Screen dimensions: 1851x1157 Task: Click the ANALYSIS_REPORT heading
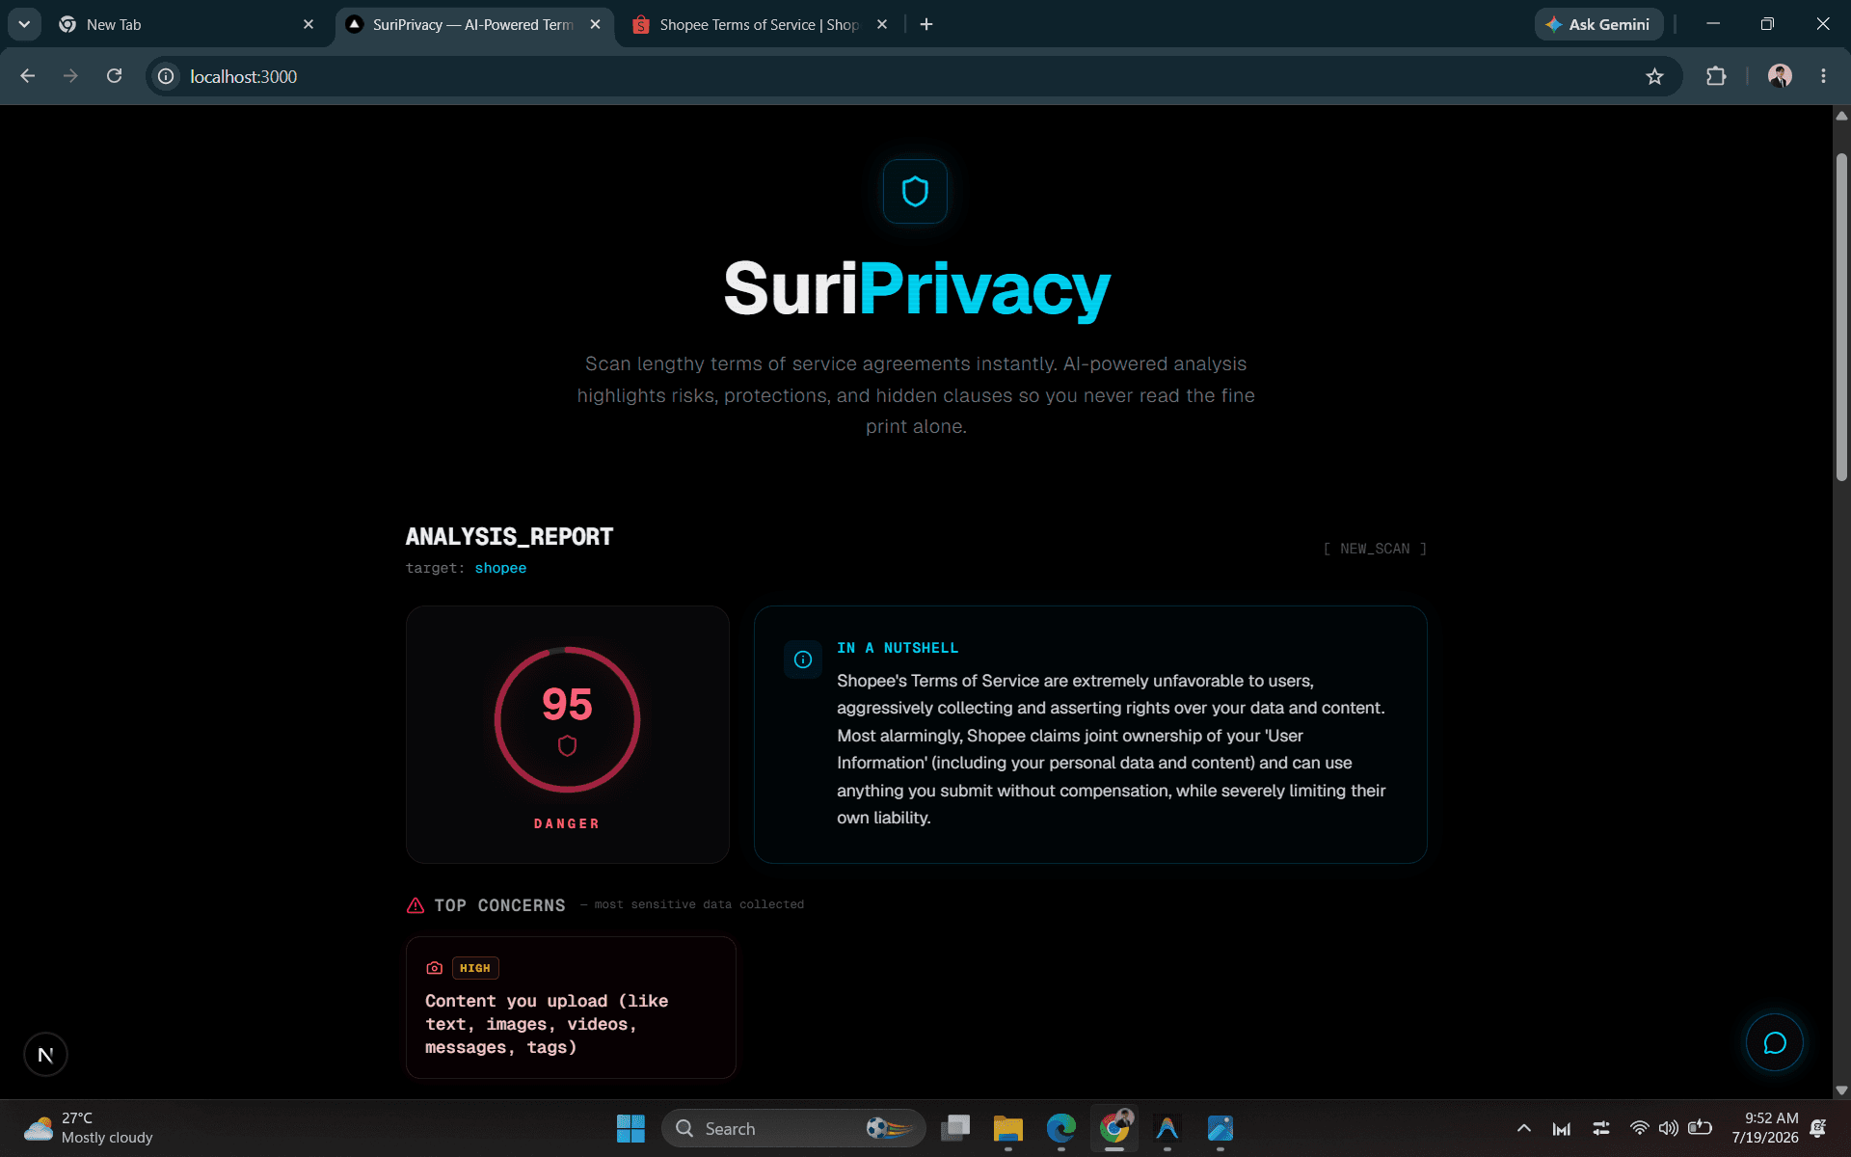(x=509, y=536)
